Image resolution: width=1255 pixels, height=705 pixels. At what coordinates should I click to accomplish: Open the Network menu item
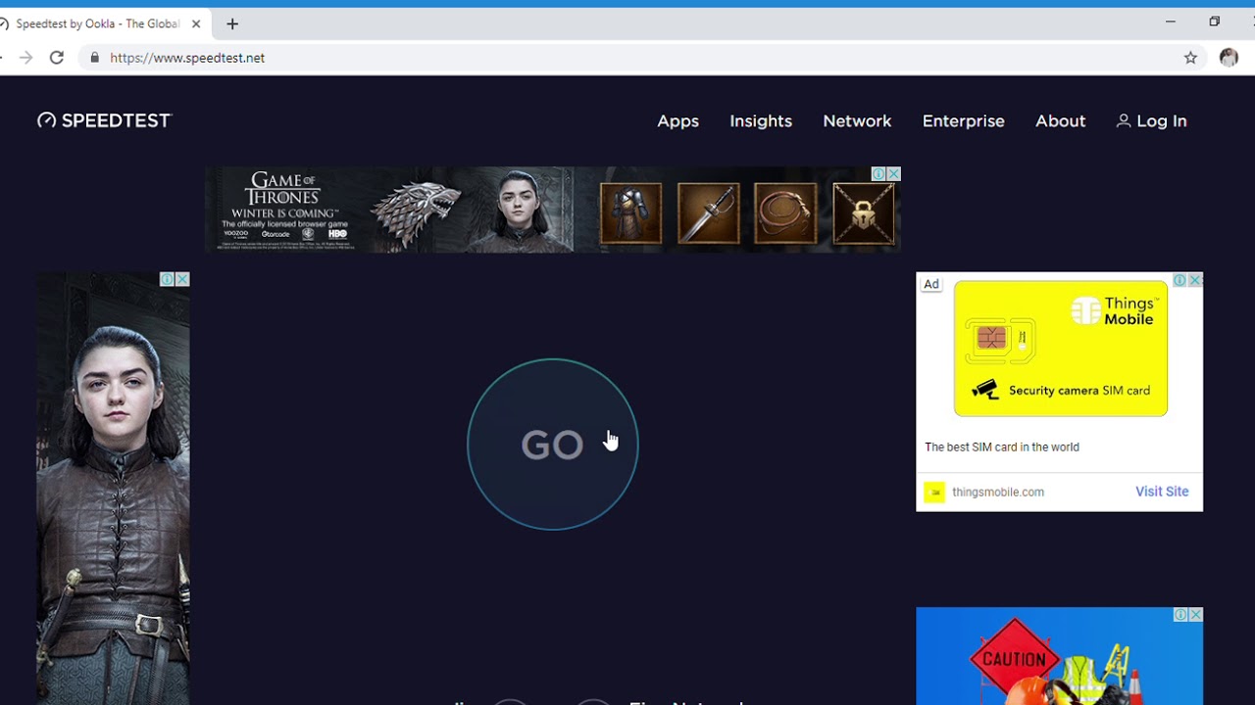click(x=857, y=121)
